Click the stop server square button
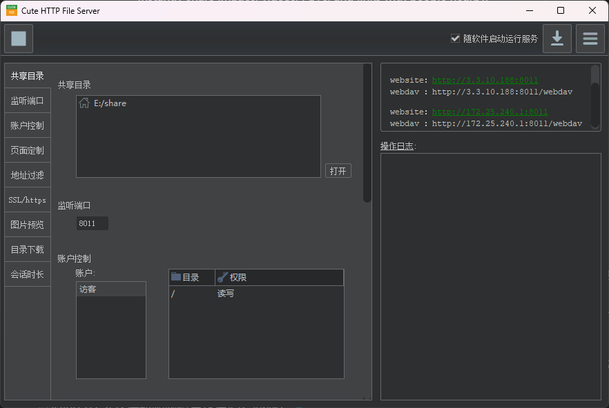 [x=19, y=39]
